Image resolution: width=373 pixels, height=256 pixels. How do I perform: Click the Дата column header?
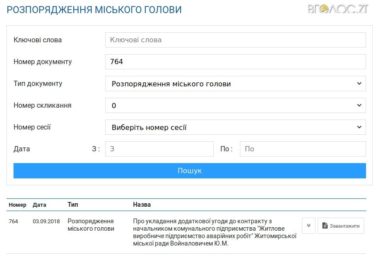[39, 205]
